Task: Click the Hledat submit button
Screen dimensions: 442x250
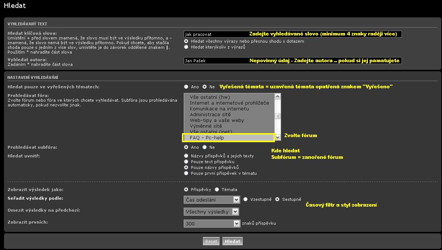Action: pyautogui.click(x=232, y=241)
